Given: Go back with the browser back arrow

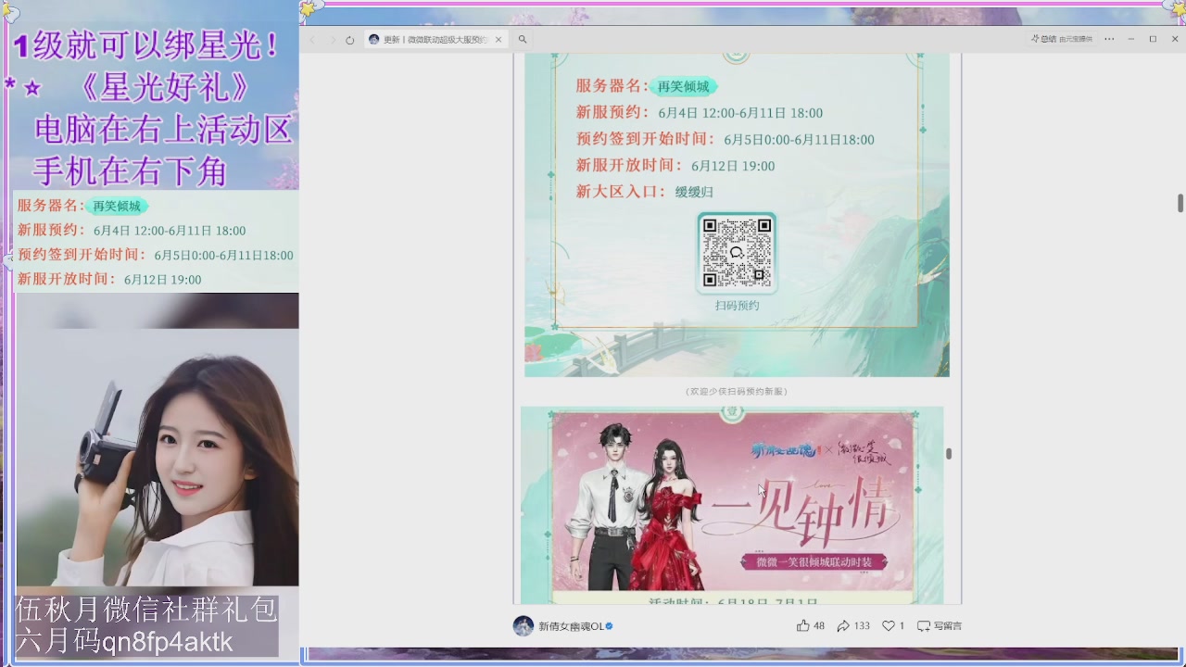Looking at the screenshot, I should pyautogui.click(x=312, y=40).
